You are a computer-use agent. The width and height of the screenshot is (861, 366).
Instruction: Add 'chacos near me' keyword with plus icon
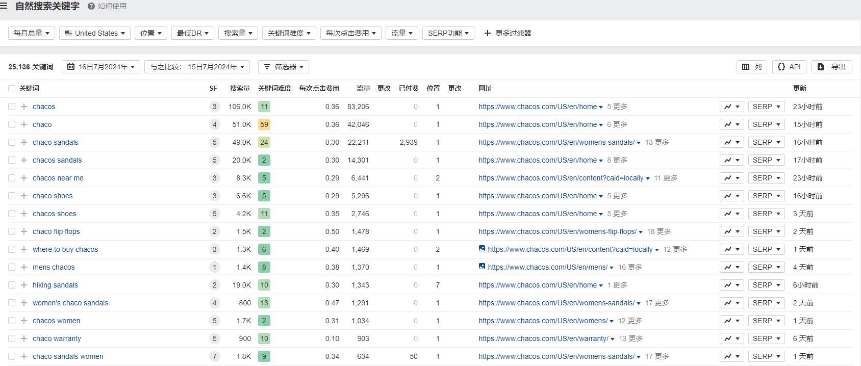point(24,178)
